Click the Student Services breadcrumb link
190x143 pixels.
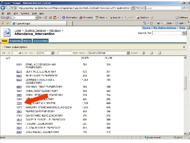(35, 30)
